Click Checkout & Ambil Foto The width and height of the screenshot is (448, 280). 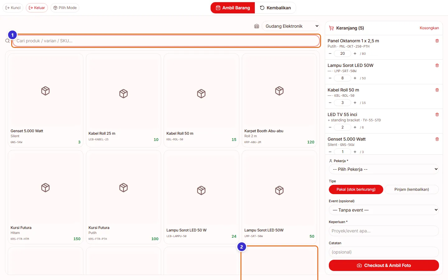pos(384,265)
